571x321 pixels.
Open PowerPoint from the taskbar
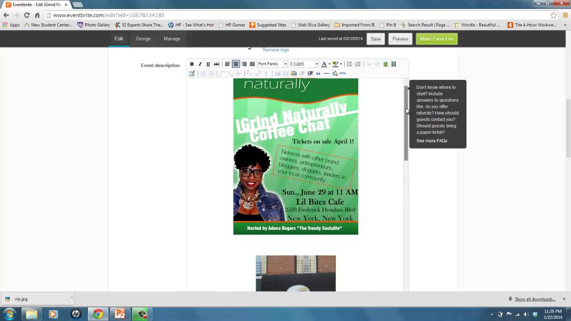tap(120, 314)
